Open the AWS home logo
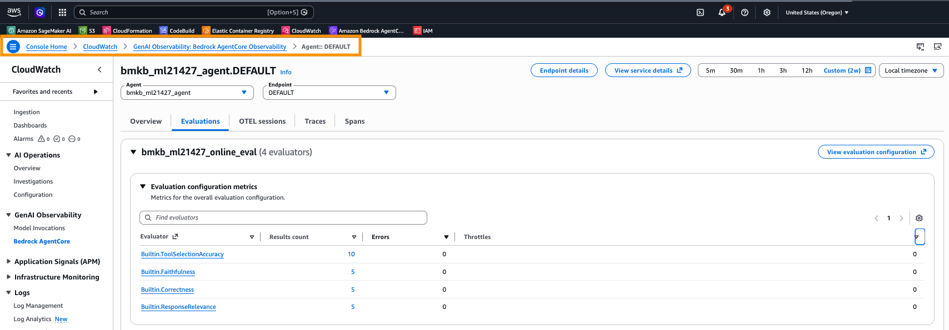The image size is (949, 330). tap(14, 12)
